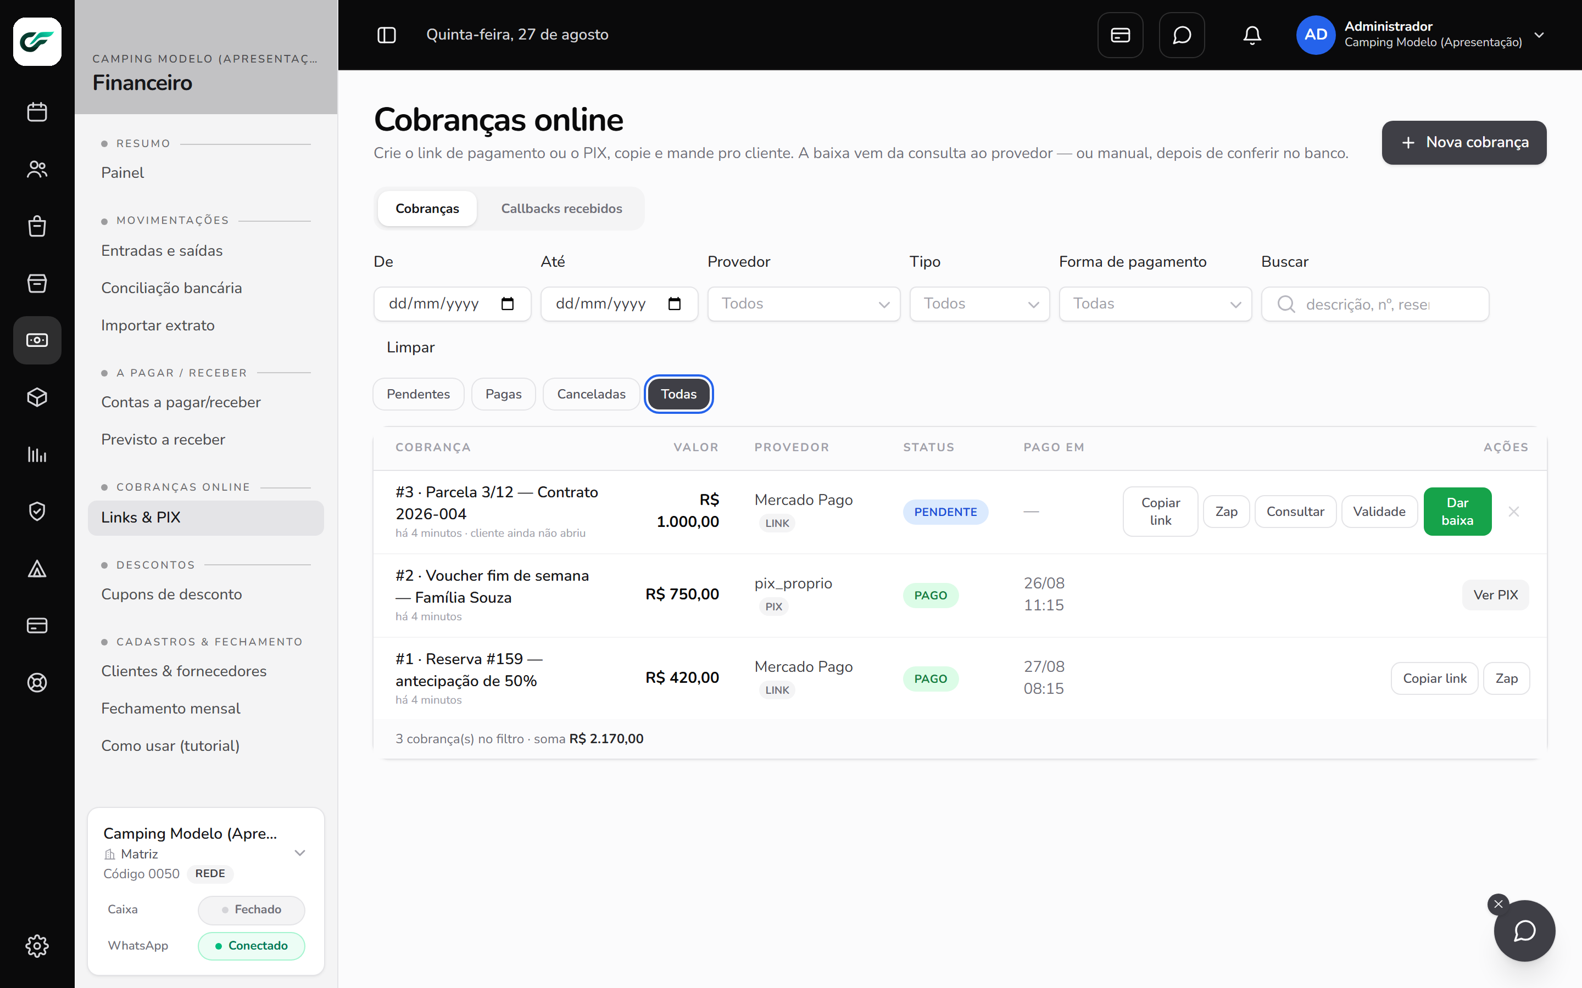Switch to the Callbacks recebidos tab
Image resolution: width=1582 pixels, height=988 pixels.
561,209
